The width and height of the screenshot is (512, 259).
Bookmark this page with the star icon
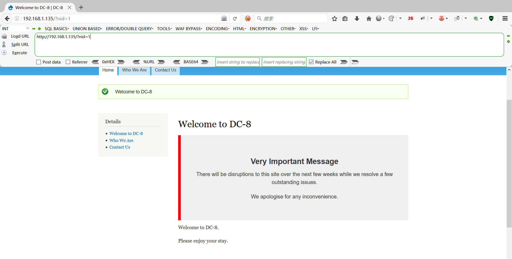pyautogui.click(x=334, y=18)
